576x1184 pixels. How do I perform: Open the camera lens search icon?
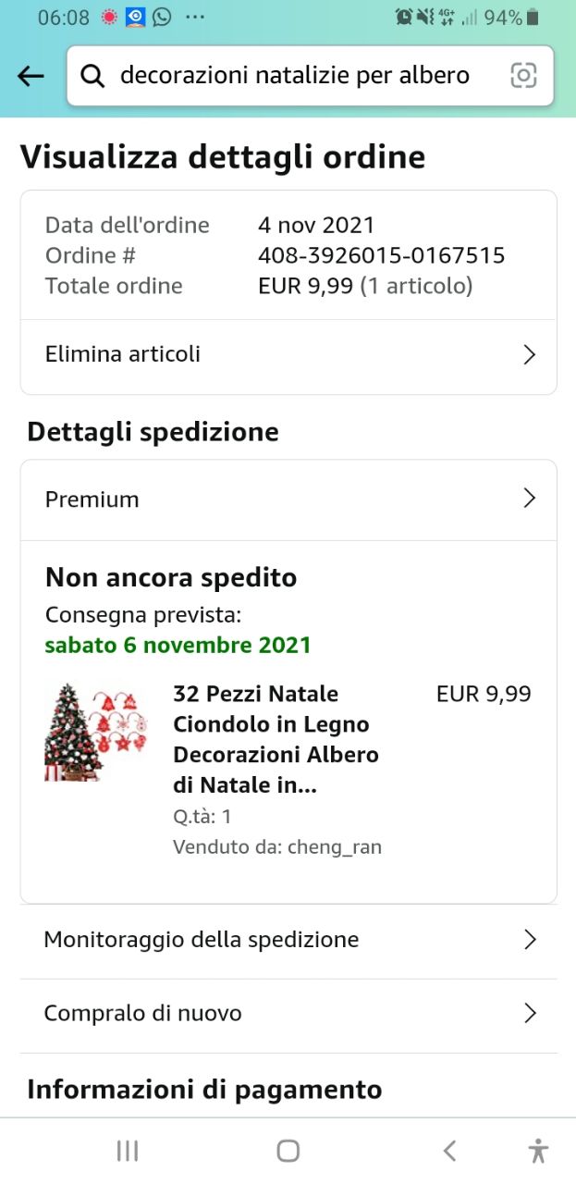tap(523, 76)
